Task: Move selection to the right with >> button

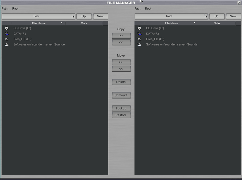Action: click(121, 62)
